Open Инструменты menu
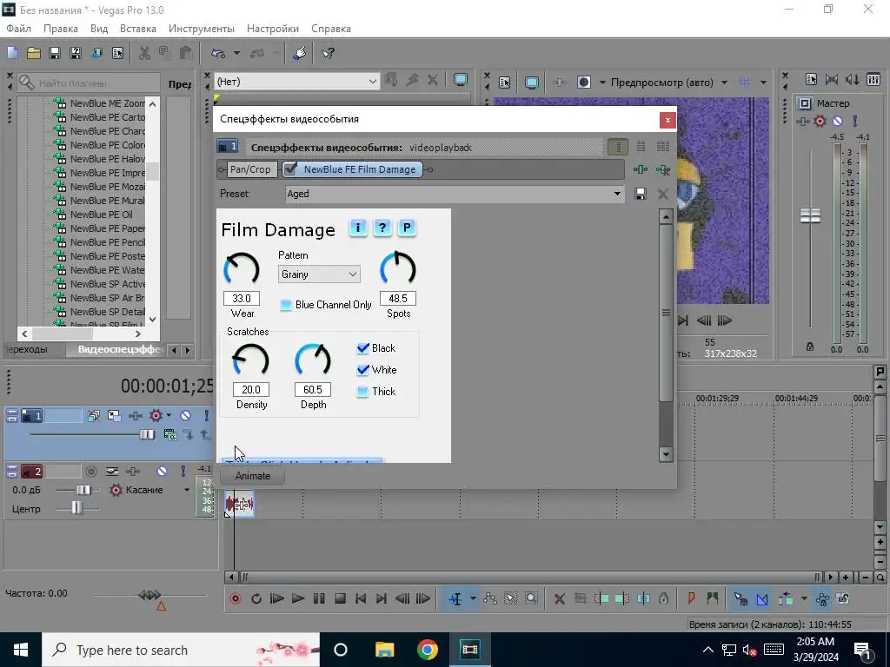The width and height of the screenshot is (890, 667). coord(202,29)
